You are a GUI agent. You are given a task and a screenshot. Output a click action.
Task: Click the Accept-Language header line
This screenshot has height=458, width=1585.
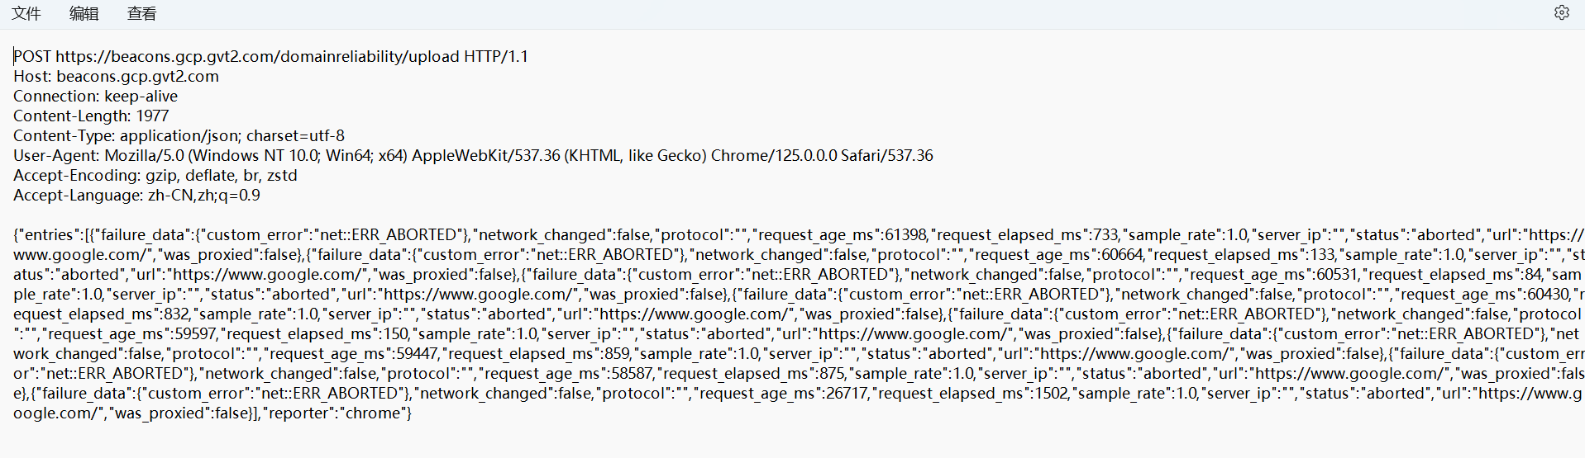pyautogui.click(x=137, y=195)
